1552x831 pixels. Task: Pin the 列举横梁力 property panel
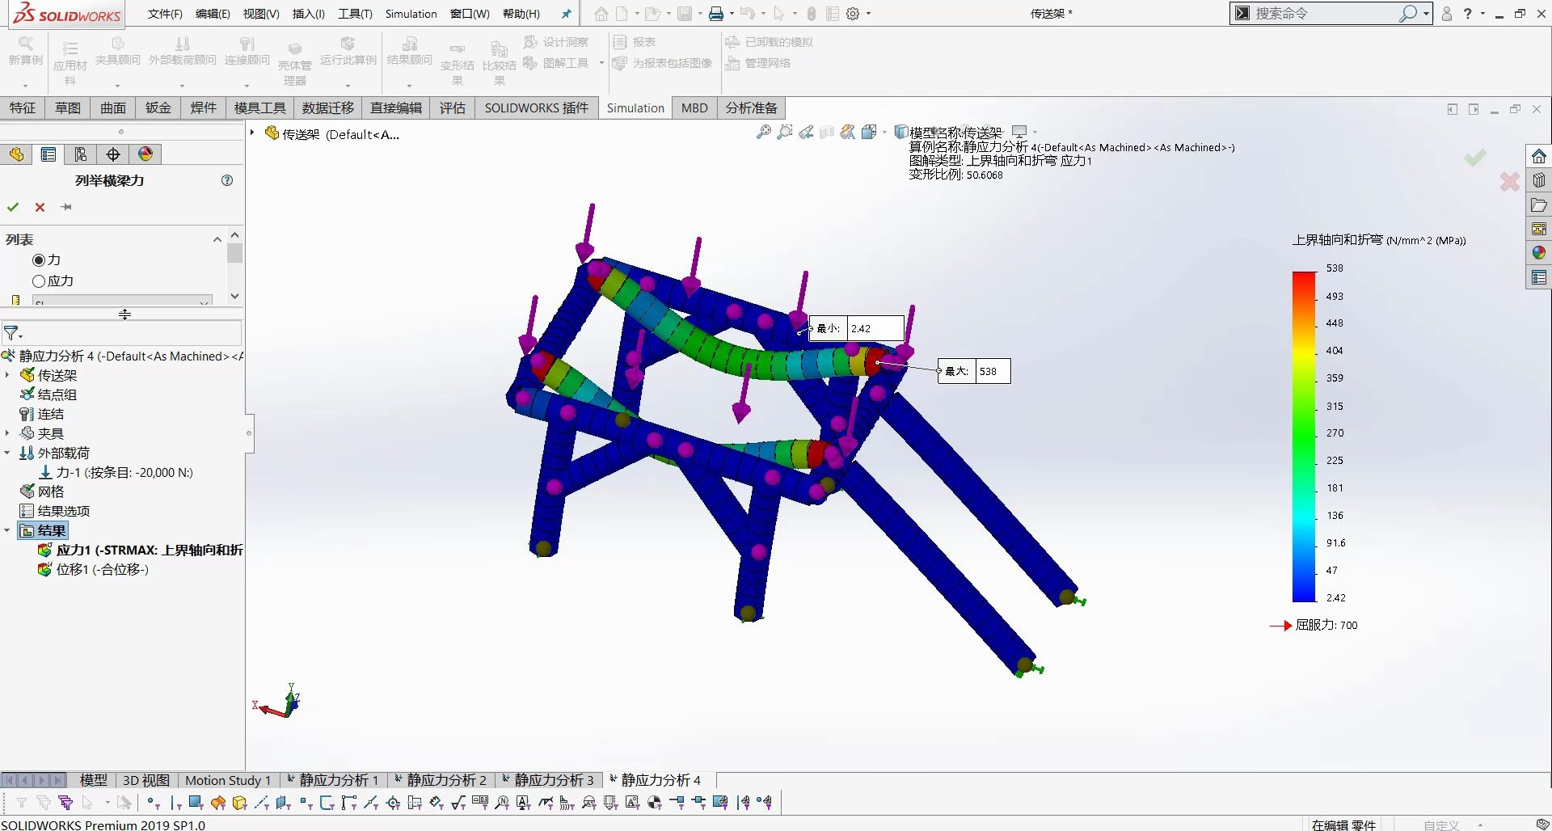coord(66,208)
